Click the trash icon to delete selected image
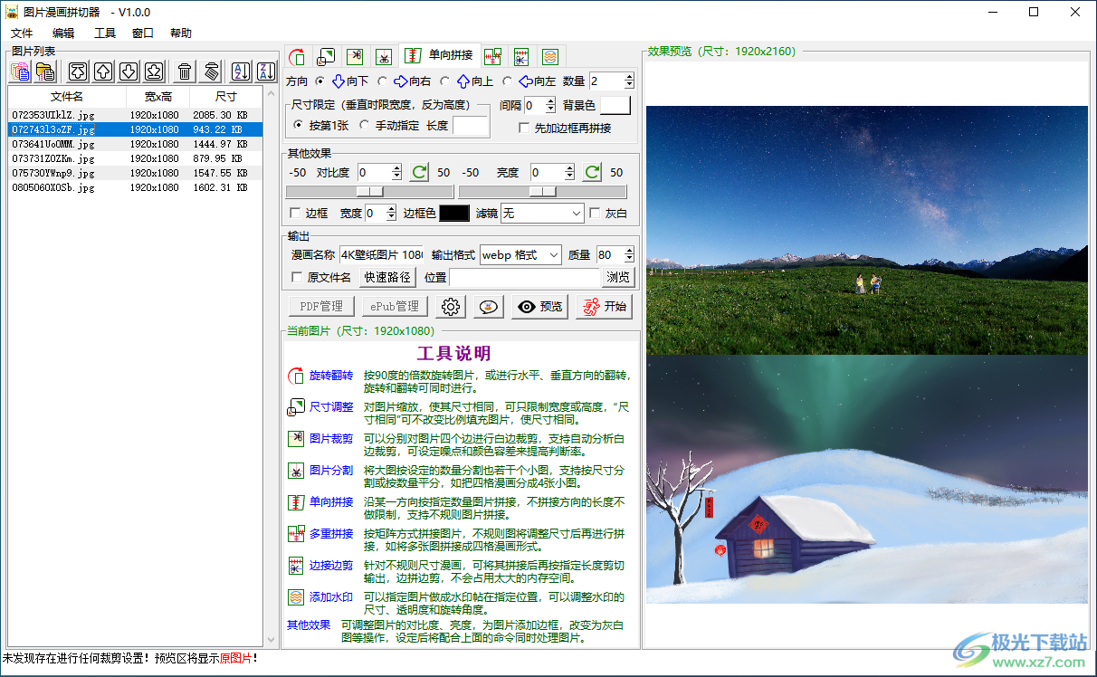Image resolution: width=1097 pixels, height=677 pixels. tap(184, 72)
